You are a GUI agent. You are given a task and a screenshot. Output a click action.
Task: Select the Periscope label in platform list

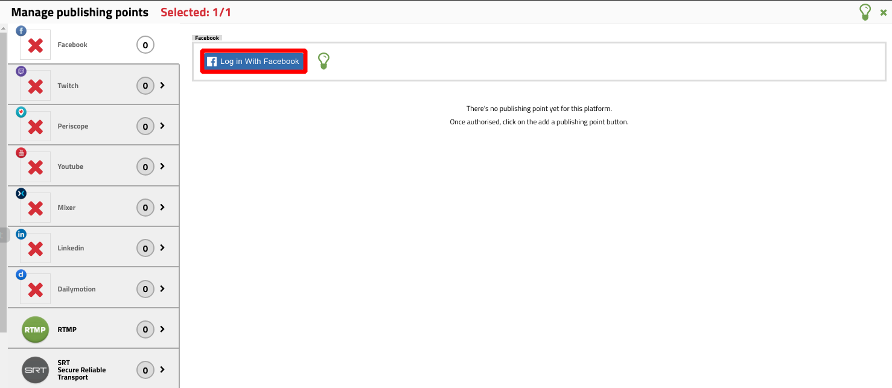[73, 126]
